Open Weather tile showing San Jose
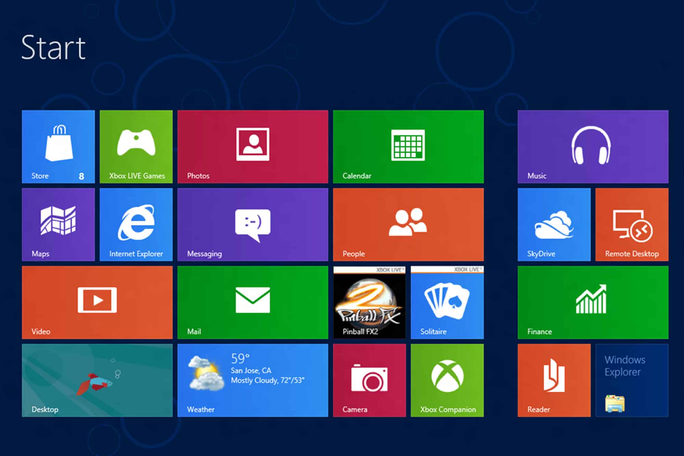 pos(252,380)
